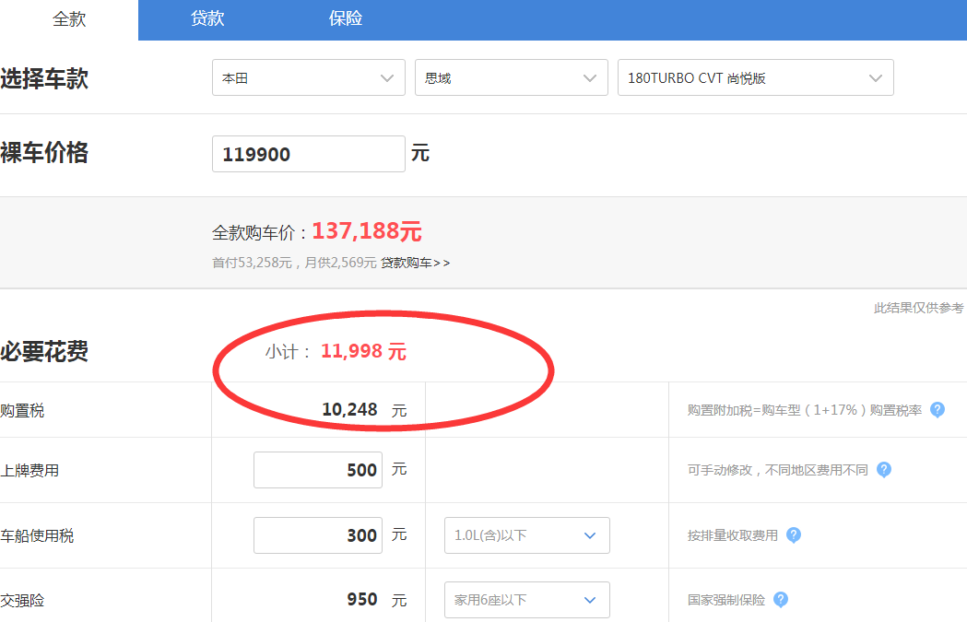Click the 购置税 row label
967x622 pixels.
22,411
